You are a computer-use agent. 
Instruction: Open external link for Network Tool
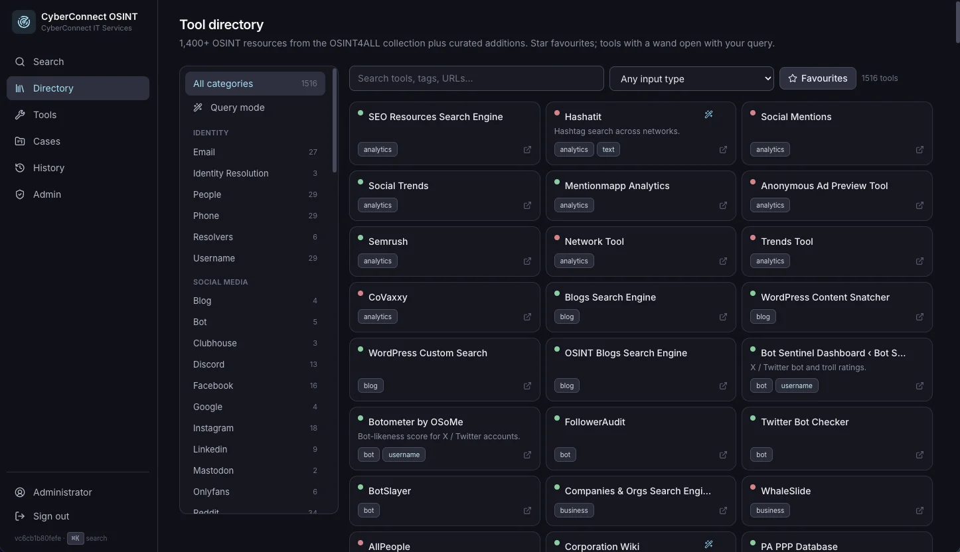pos(723,261)
